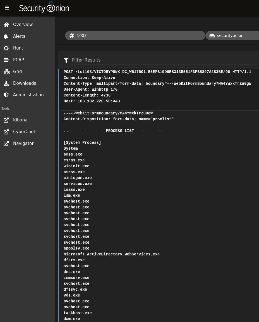
Task: Click the Grid network icon
Action: [x=6, y=71]
